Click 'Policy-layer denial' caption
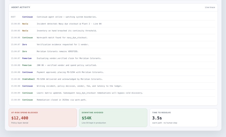This screenshot has height=137, width=226. pyautogui.click(x=20, y=123)
